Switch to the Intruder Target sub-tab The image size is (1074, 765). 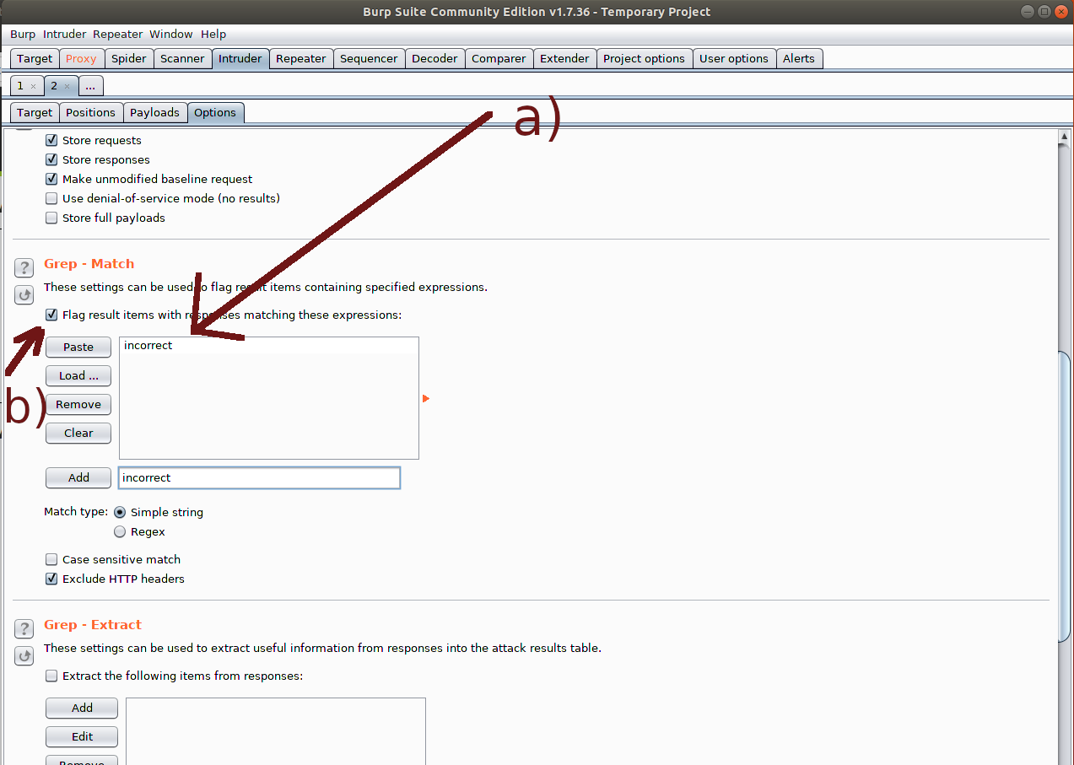pyautogui.click(x=35, y=112)
